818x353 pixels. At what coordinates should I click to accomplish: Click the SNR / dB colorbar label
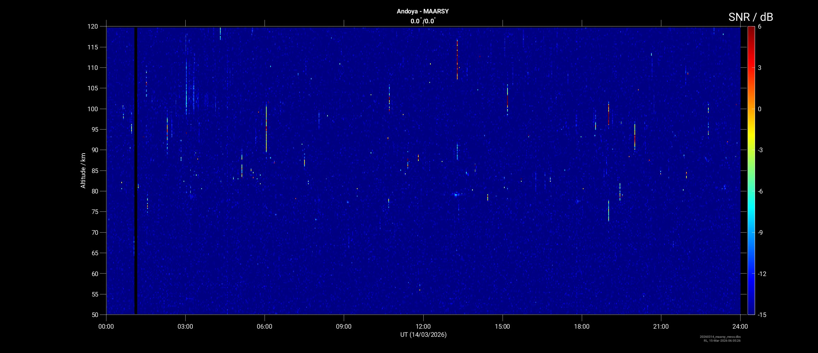tap(750, 17)
